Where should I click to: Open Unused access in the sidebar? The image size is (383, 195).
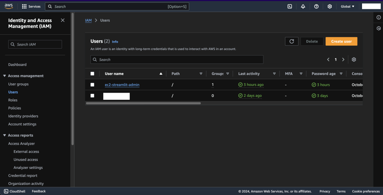[x=26, y=160]
